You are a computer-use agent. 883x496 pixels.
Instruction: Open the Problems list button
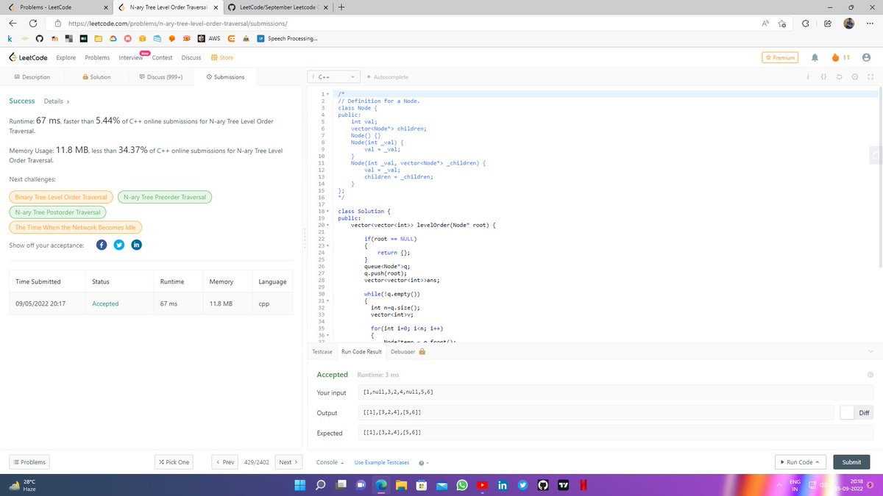[x=29, y=462]
